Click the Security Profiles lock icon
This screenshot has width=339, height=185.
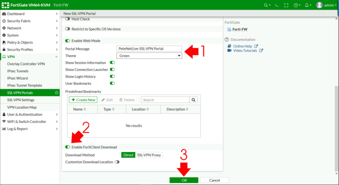click(4, 49)
